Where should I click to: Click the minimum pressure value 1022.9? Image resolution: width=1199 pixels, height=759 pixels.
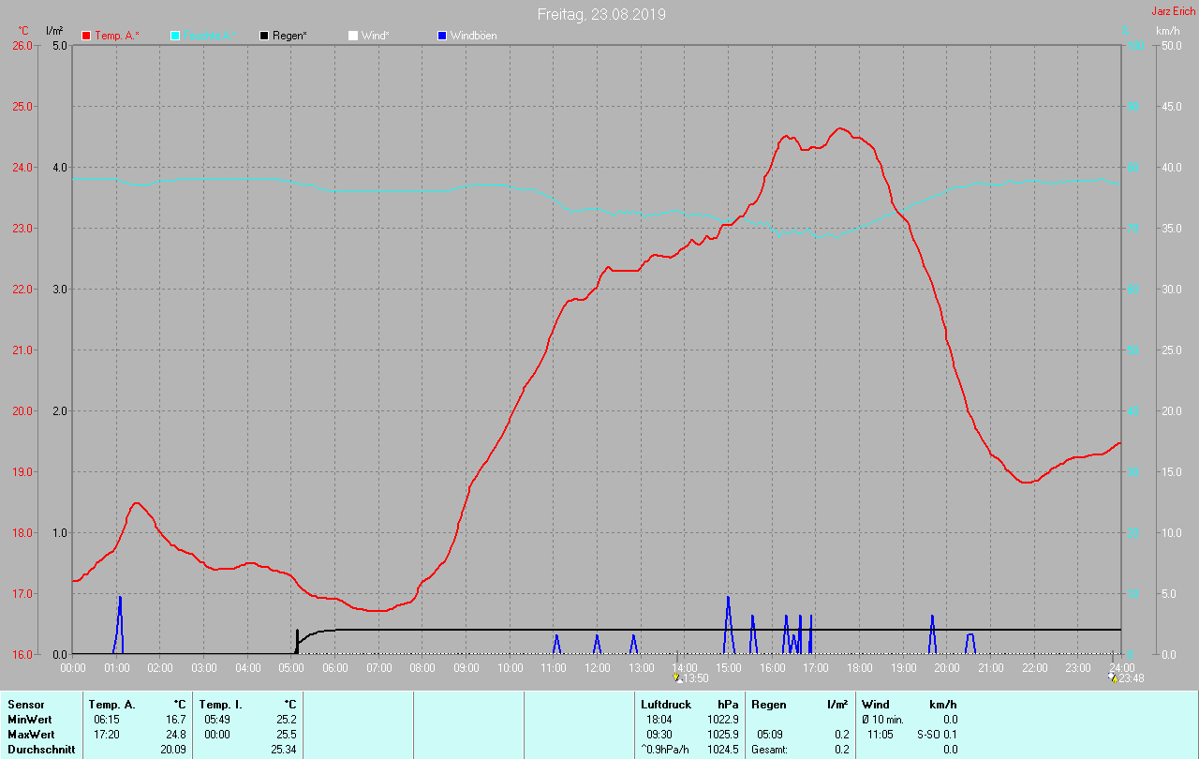[723, 719]
